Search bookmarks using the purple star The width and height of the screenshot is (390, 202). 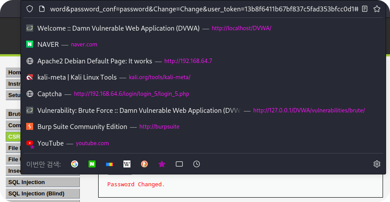162,164
